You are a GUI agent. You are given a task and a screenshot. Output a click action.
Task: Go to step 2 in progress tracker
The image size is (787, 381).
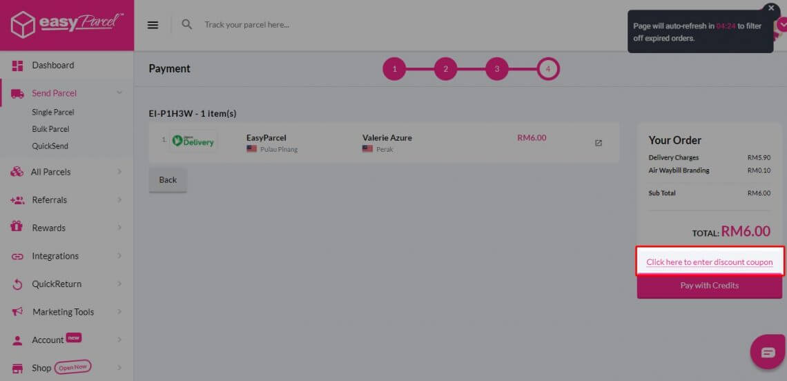445,69
